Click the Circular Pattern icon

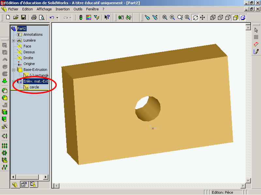coord(5,153)
